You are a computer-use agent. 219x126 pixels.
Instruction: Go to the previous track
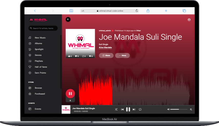[122, 109]
